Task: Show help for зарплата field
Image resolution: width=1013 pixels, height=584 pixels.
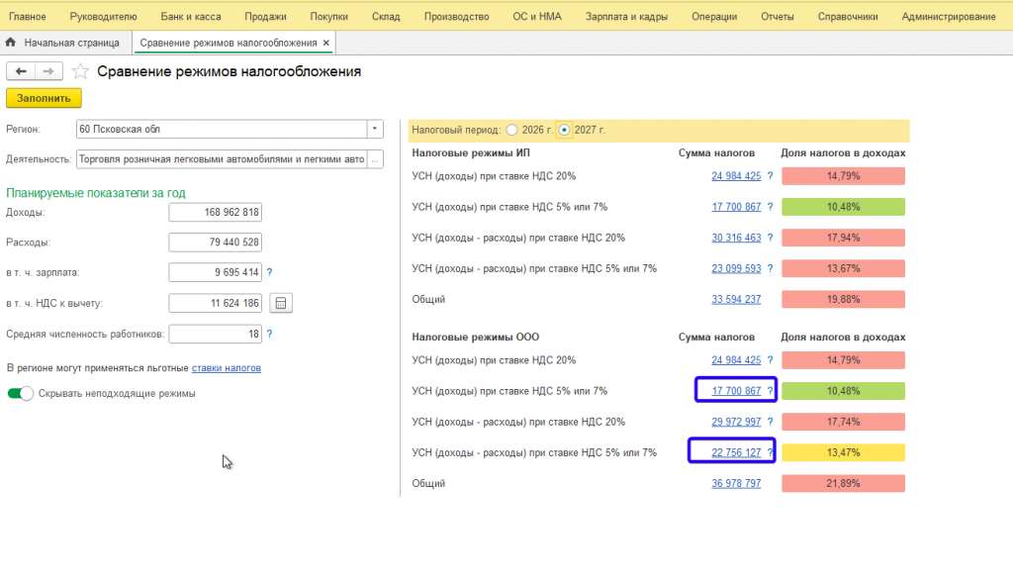Action: coord(269,272)
